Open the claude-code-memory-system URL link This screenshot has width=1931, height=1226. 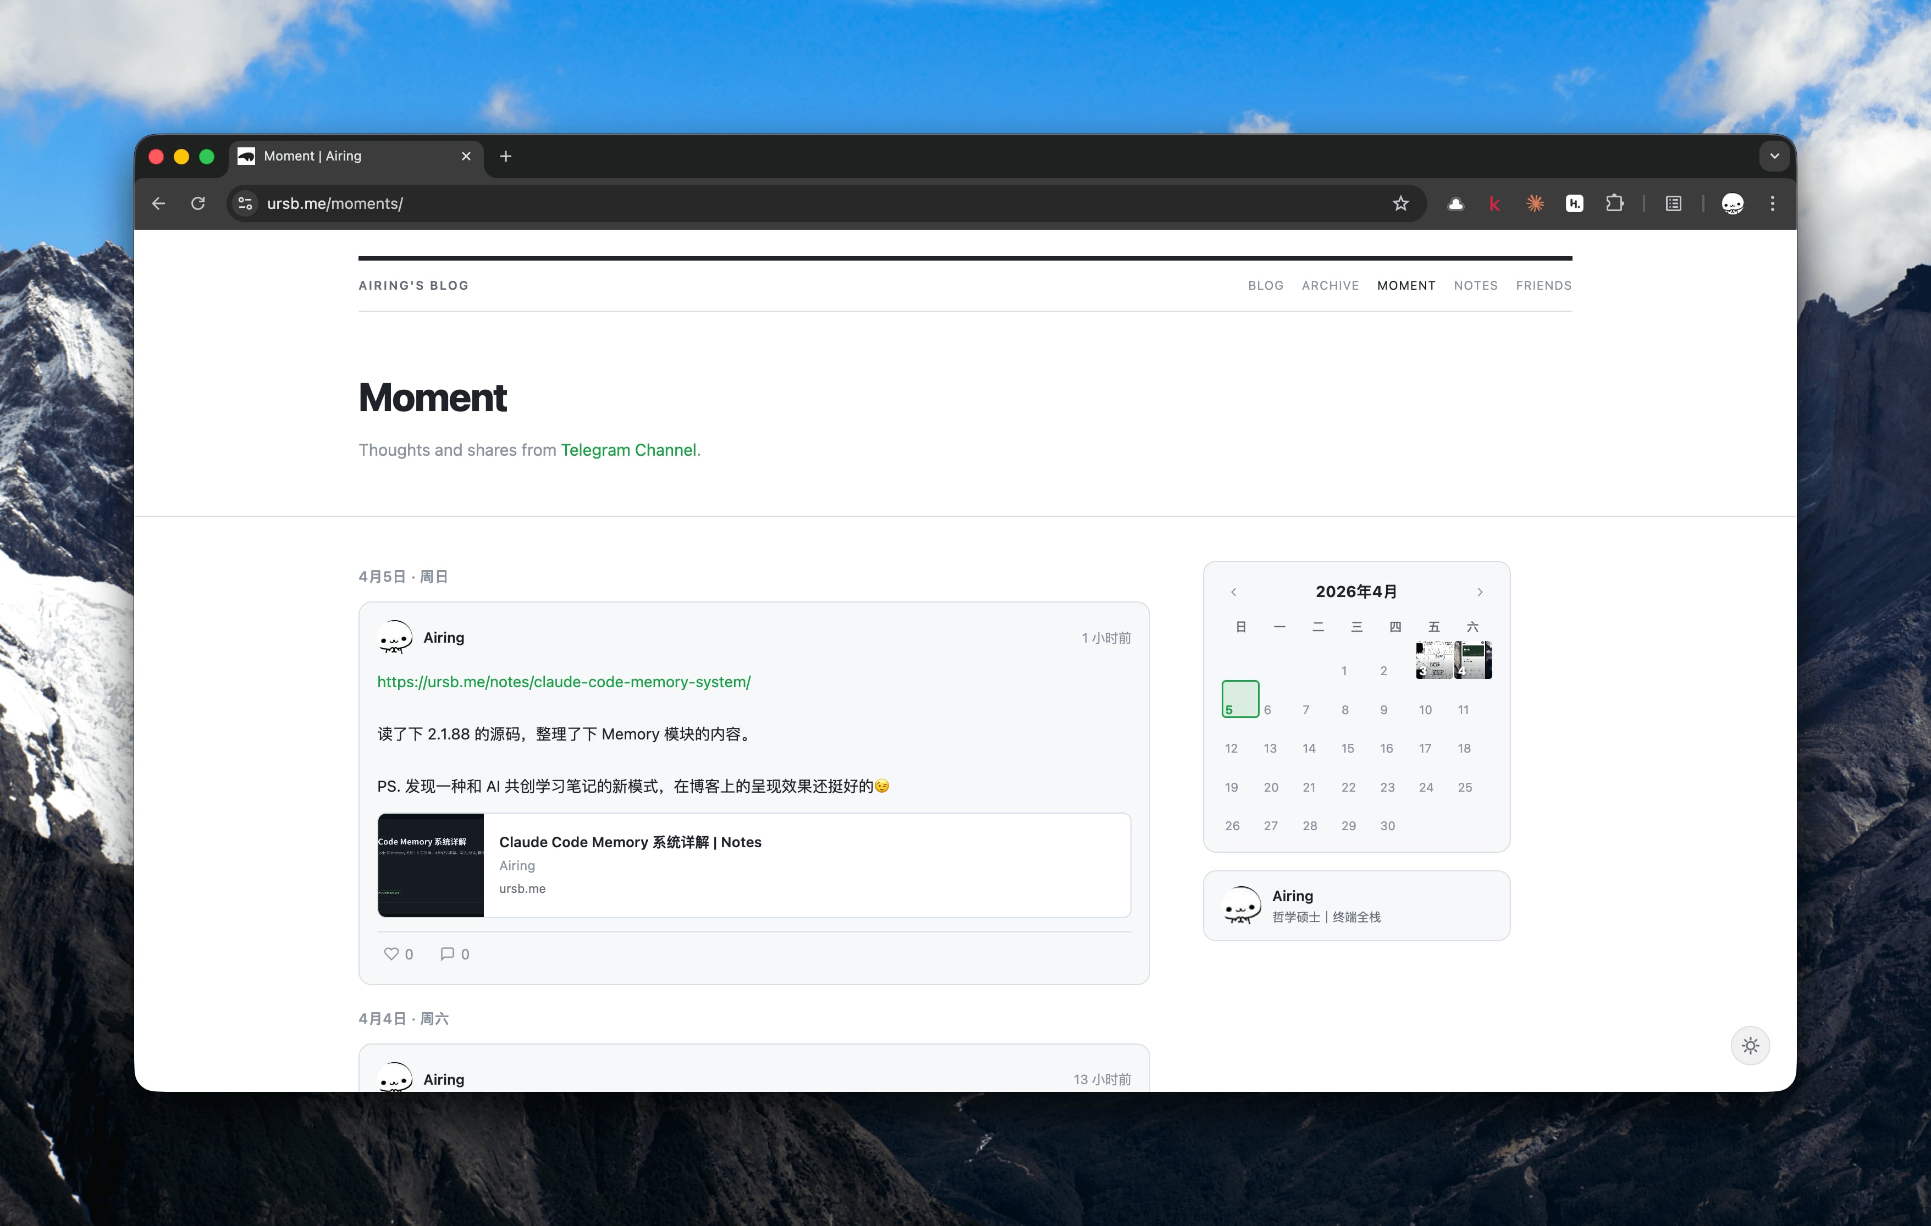point(564,682)
